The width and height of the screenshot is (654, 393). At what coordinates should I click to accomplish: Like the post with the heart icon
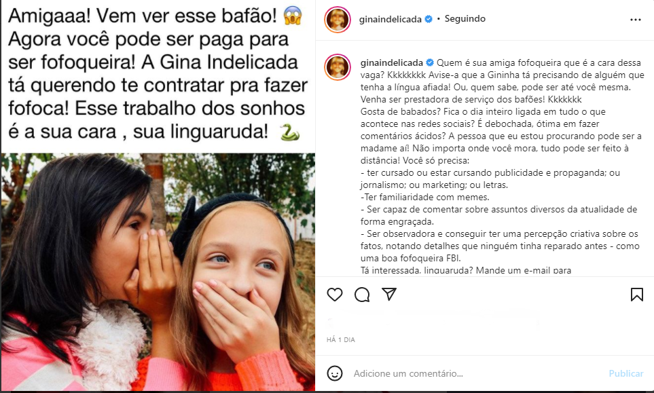click(335, 295)
